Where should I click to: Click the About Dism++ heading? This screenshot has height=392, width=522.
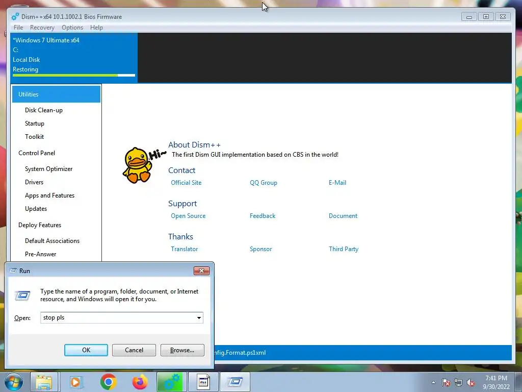(x=194, y=145)
